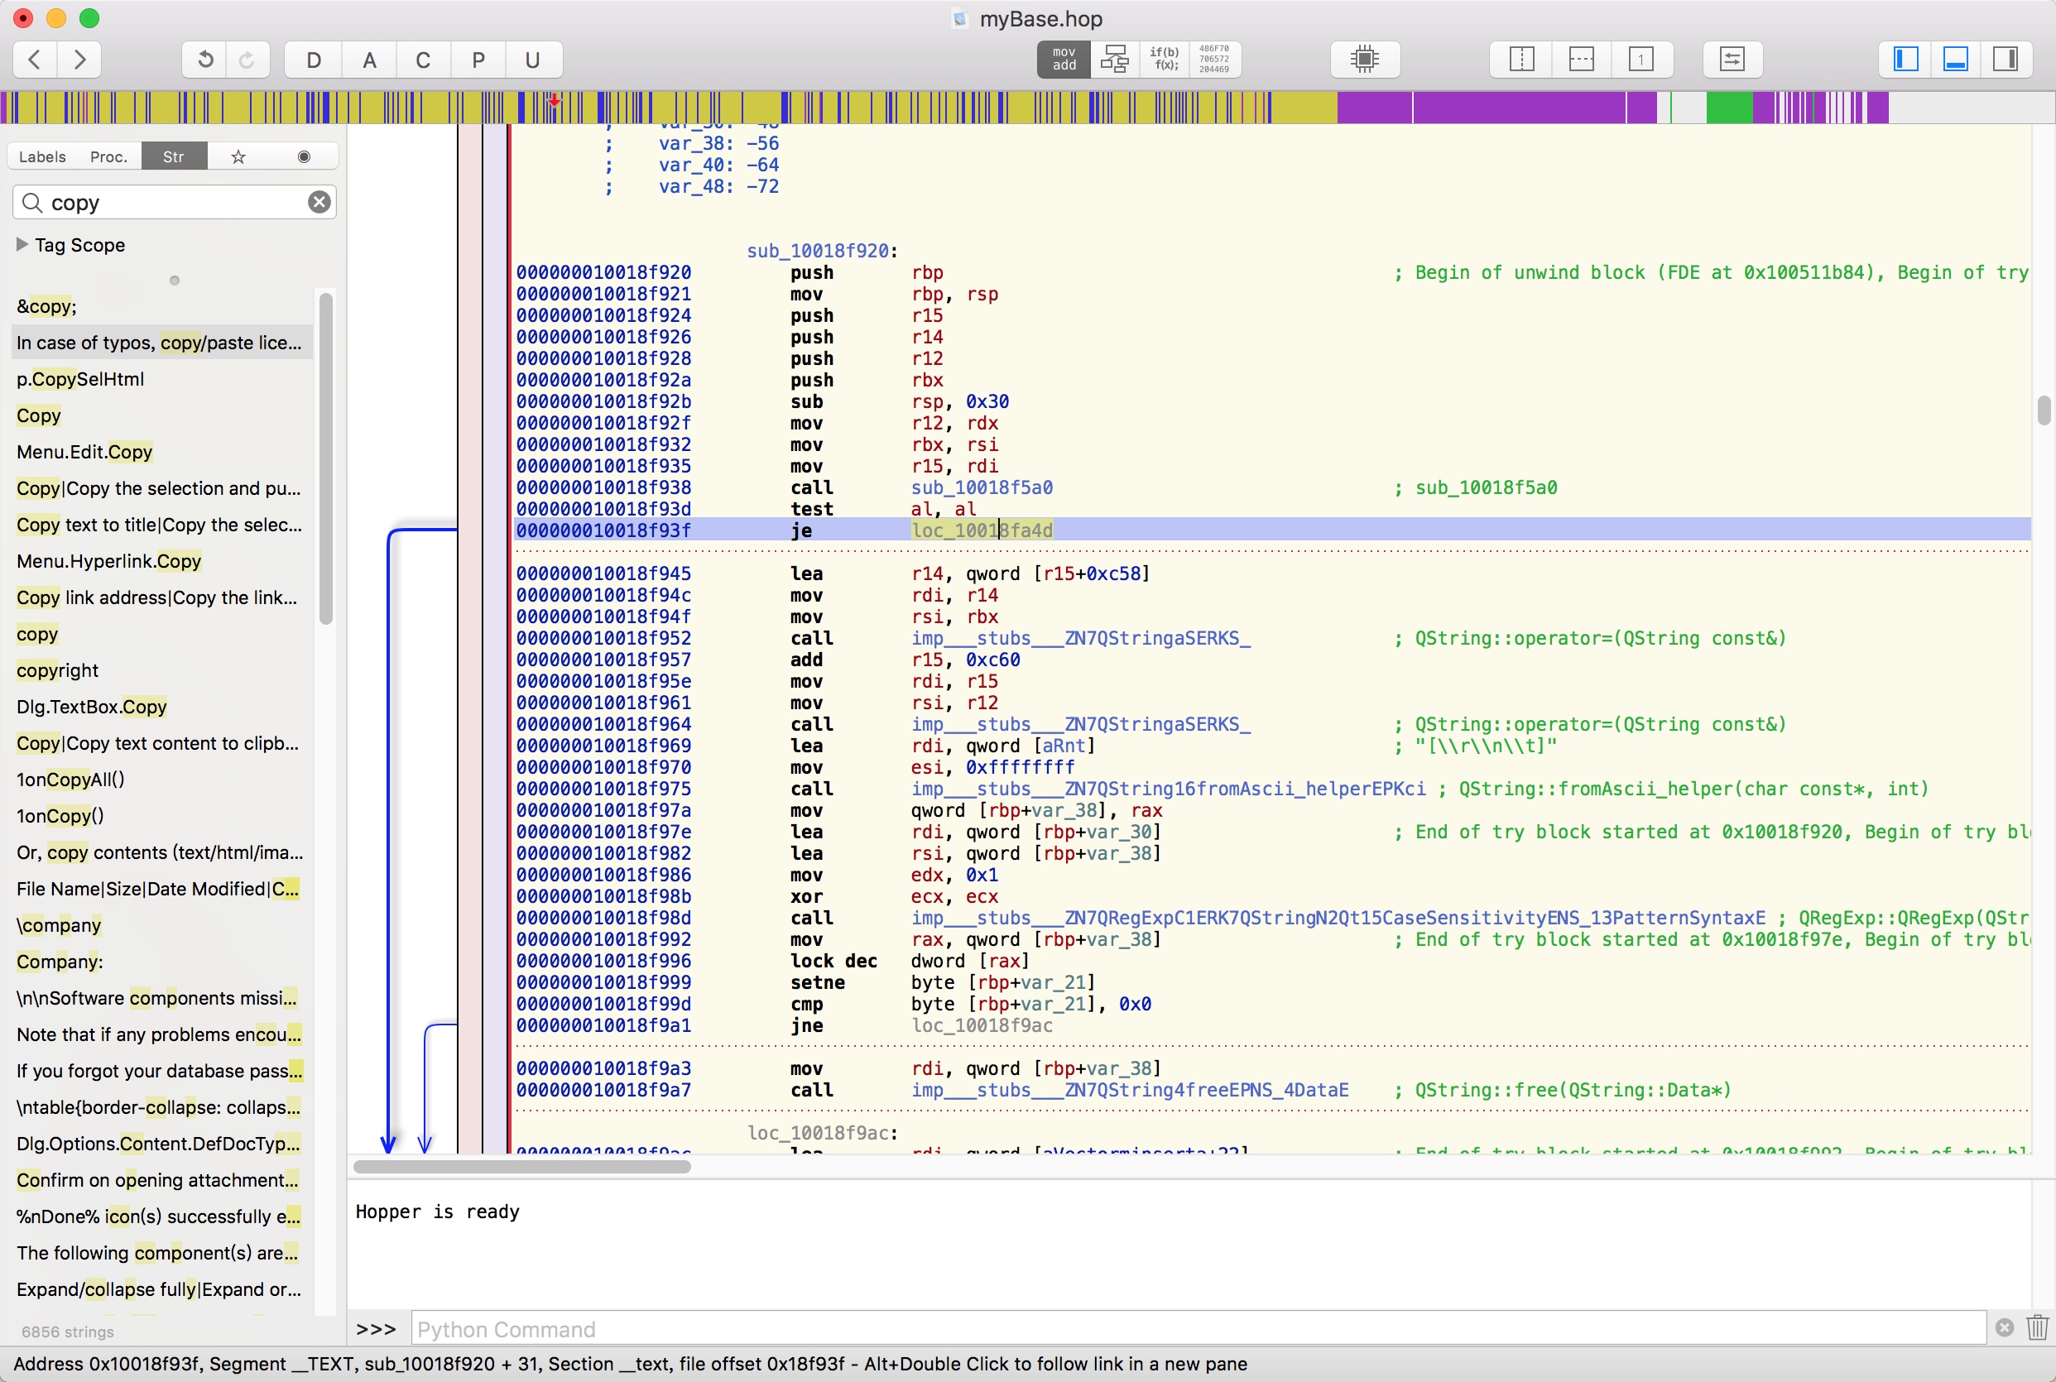Switch to the Proc. tab
This screenshot has height=1382, width=2056.
(108, 157)
